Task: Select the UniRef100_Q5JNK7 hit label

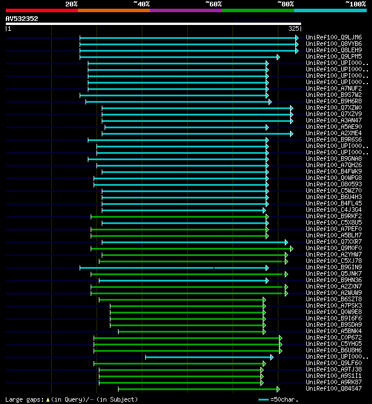Action: tap(334, 273)
